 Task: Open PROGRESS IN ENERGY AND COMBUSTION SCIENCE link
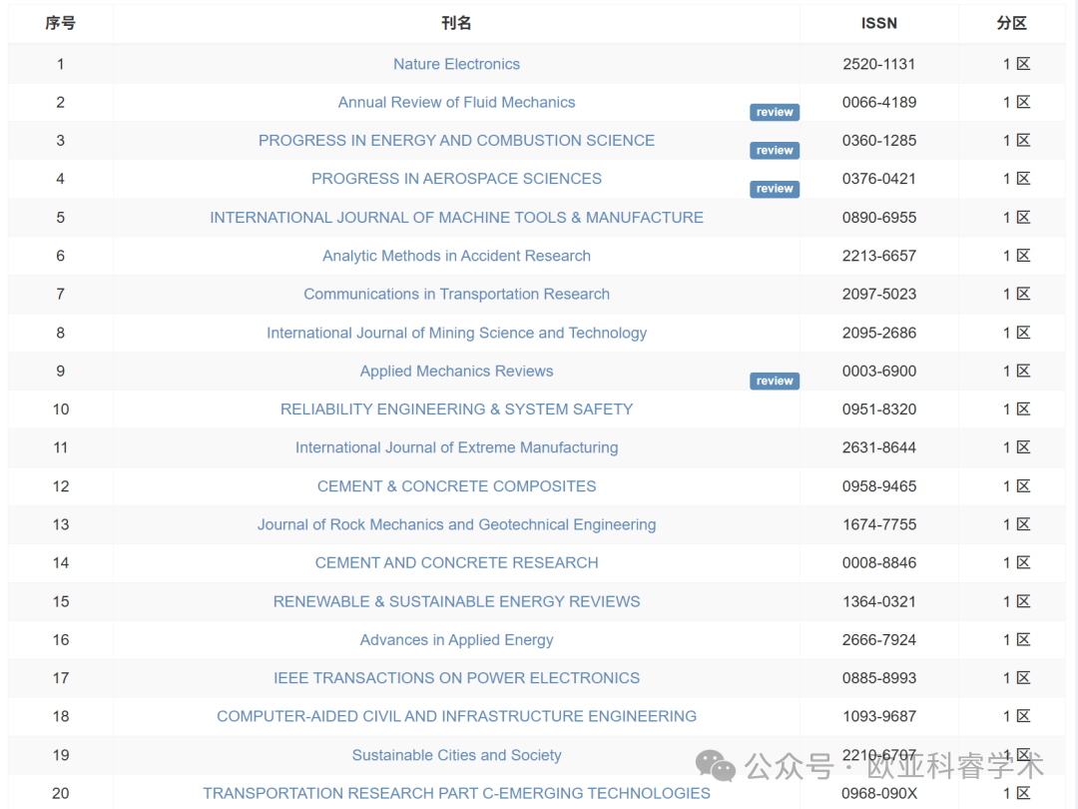[456, 141]
